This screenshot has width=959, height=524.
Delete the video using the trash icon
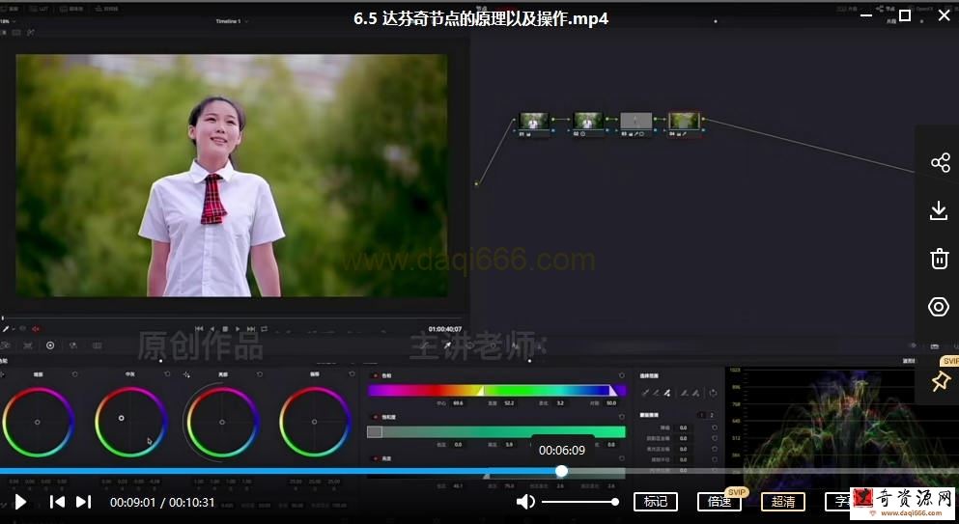pos(940,259)
